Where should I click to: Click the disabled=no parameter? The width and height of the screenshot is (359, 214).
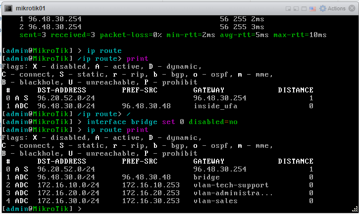point(213,122)
